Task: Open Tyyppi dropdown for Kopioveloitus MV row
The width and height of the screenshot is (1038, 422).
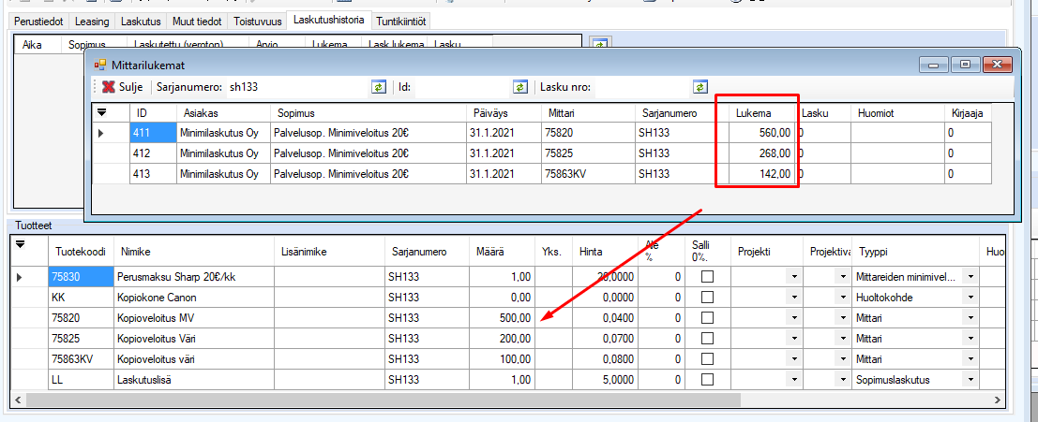Action: click(x=970, y=317)
